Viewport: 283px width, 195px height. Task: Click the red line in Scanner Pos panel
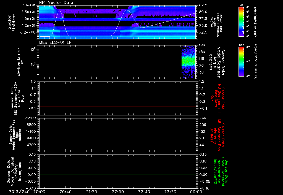(117, 140)
